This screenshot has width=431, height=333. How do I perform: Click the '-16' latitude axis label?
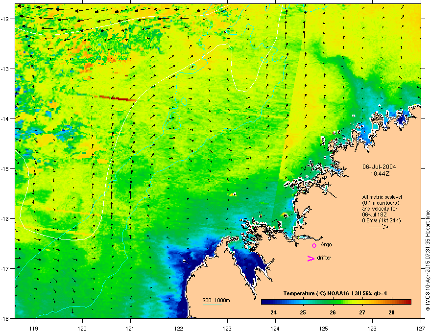pyautogui.click(x=5, y=219)
